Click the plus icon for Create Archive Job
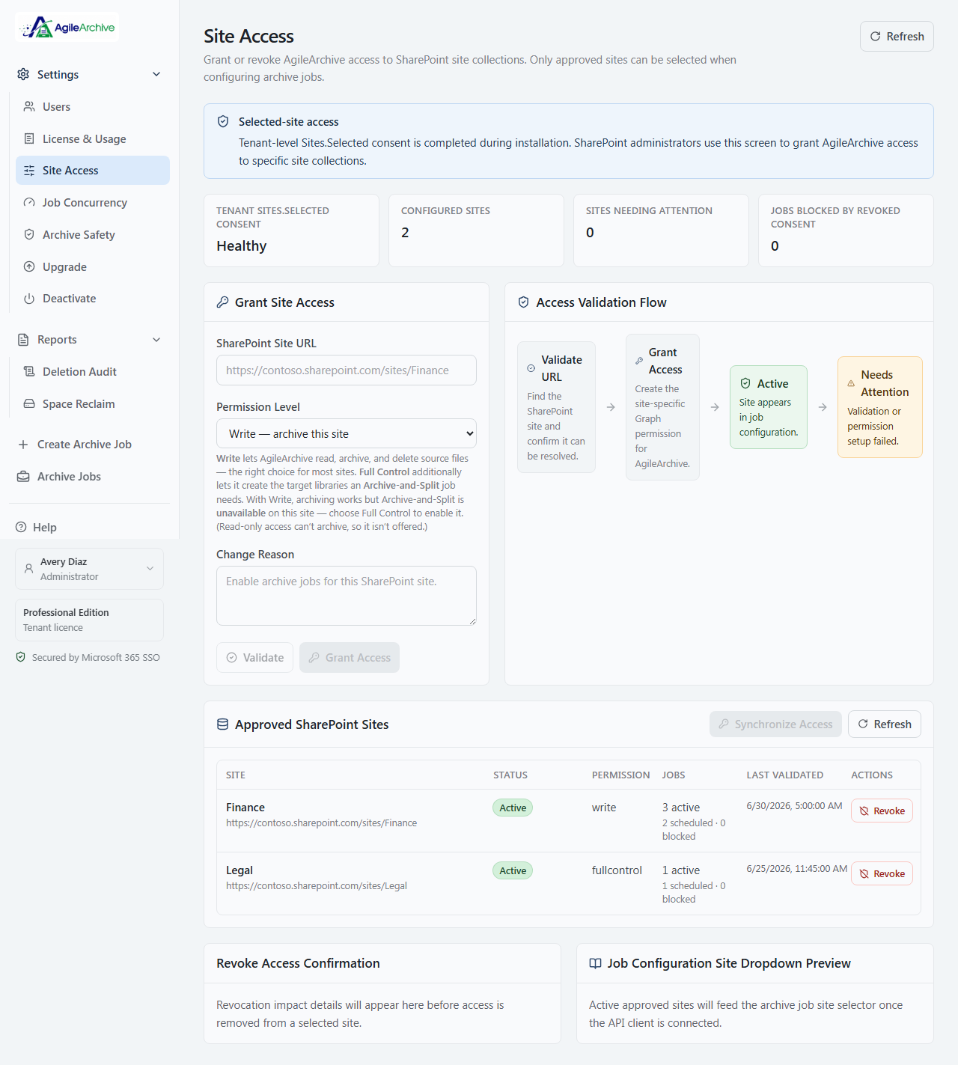 (23, 445)
